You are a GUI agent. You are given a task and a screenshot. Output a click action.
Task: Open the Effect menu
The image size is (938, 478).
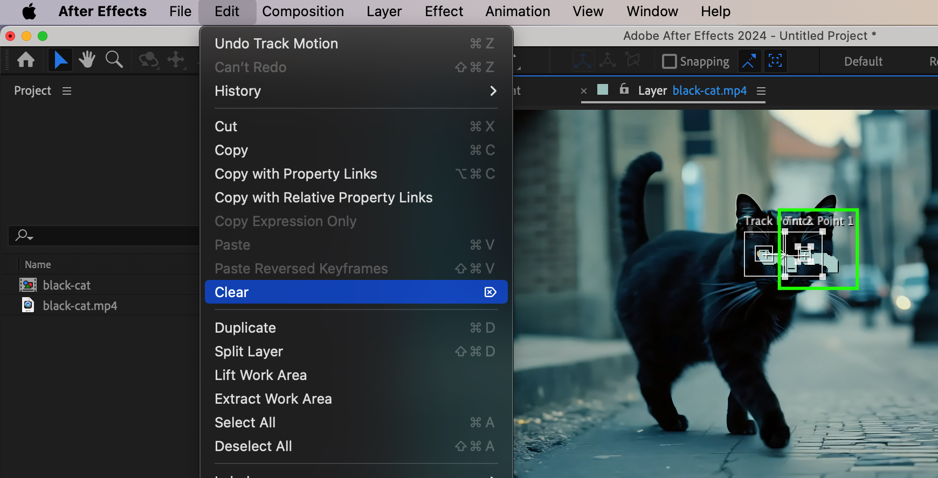[x=444, y=11]
